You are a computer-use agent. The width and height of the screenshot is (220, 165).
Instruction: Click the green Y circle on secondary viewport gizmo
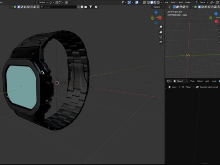pyautogui.click(x=211, y=18)
